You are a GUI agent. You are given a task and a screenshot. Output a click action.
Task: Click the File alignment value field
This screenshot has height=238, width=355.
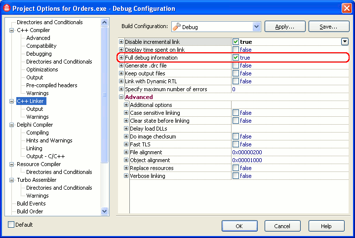pyautogui.click(x=289, y=152)
